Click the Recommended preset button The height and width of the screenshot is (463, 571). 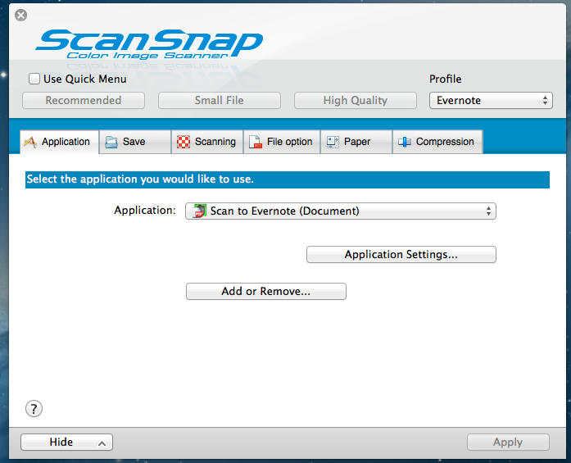pos(84,101)
